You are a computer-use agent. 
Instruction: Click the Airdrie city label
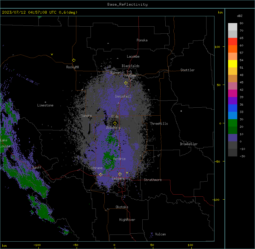pos(120,159)
